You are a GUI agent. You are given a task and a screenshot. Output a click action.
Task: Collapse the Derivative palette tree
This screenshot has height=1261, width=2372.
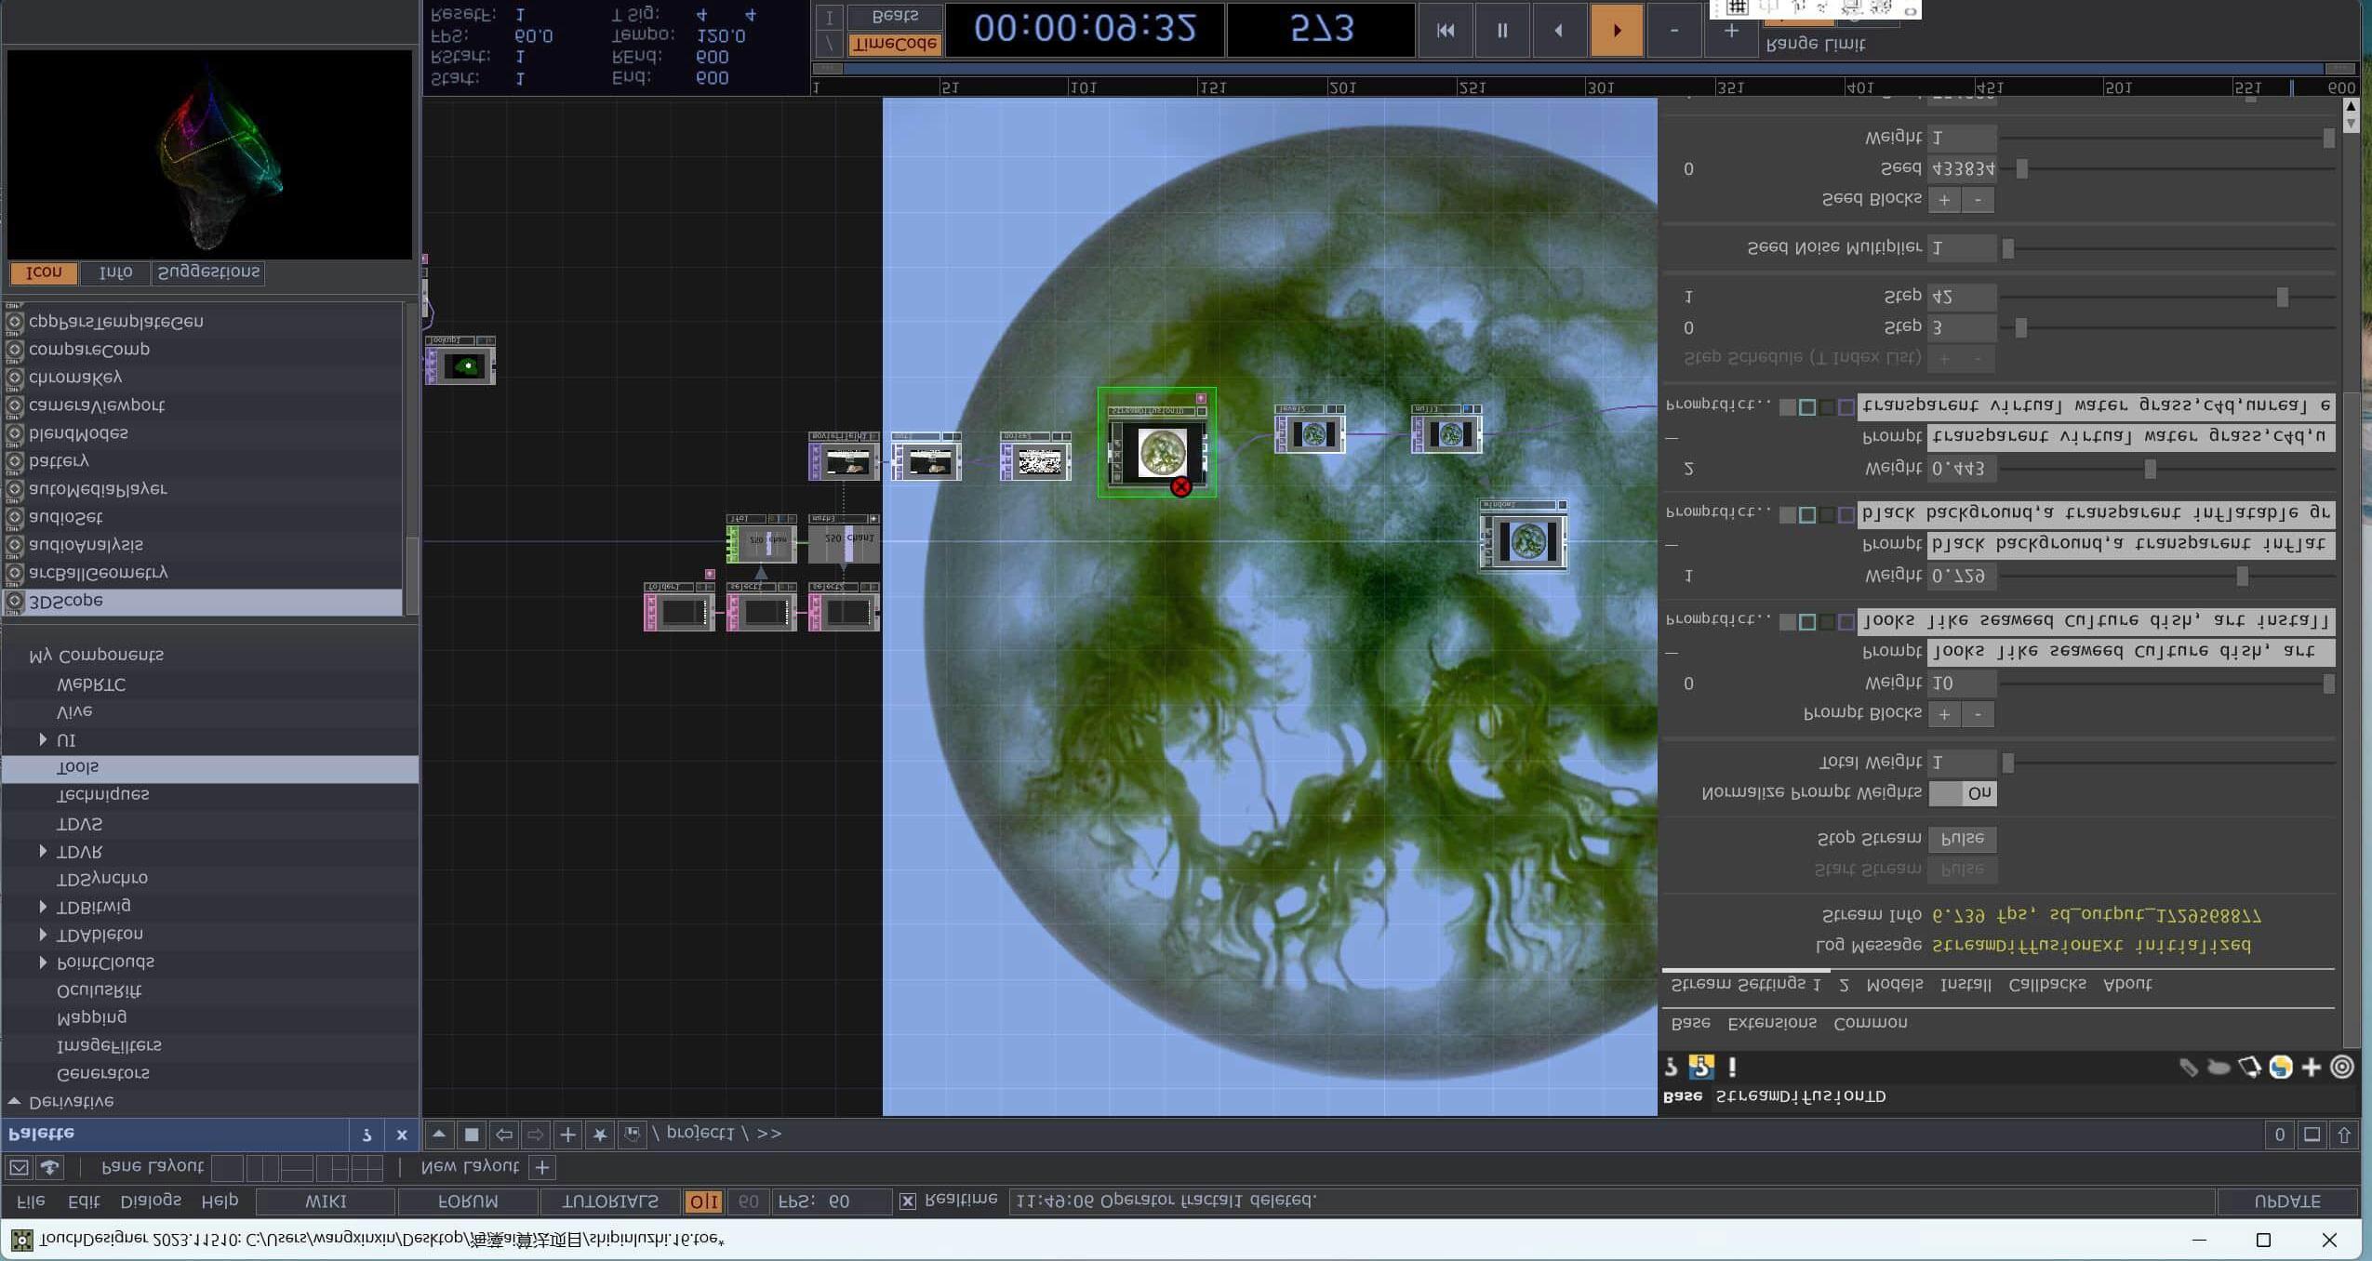tap(14, 1101)
